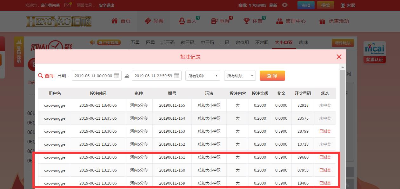Click the bet records scrollbar up arrow
400x189 pixels.
(343, 67)
